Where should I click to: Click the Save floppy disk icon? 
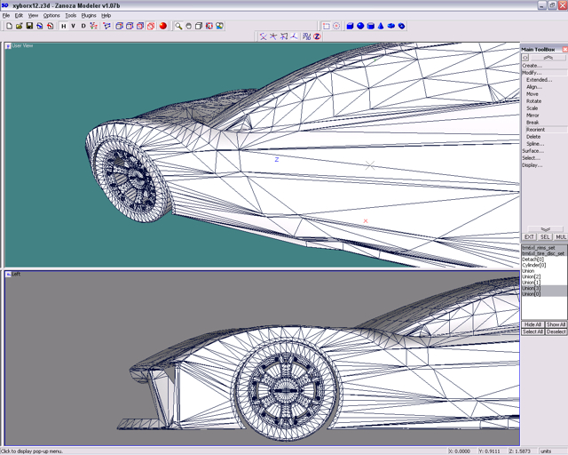(x=29, y=26)
